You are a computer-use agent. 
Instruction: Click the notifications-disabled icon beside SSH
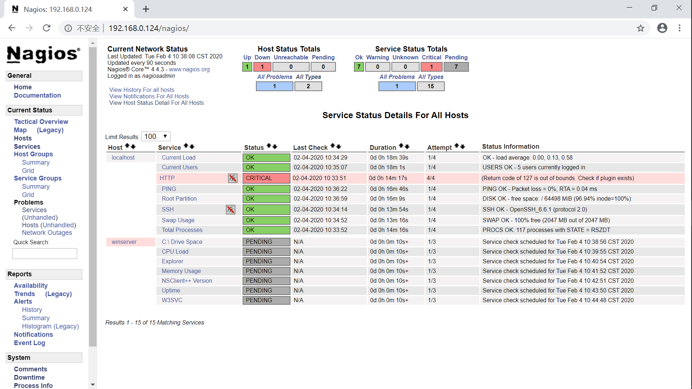[x=231, y=209]
